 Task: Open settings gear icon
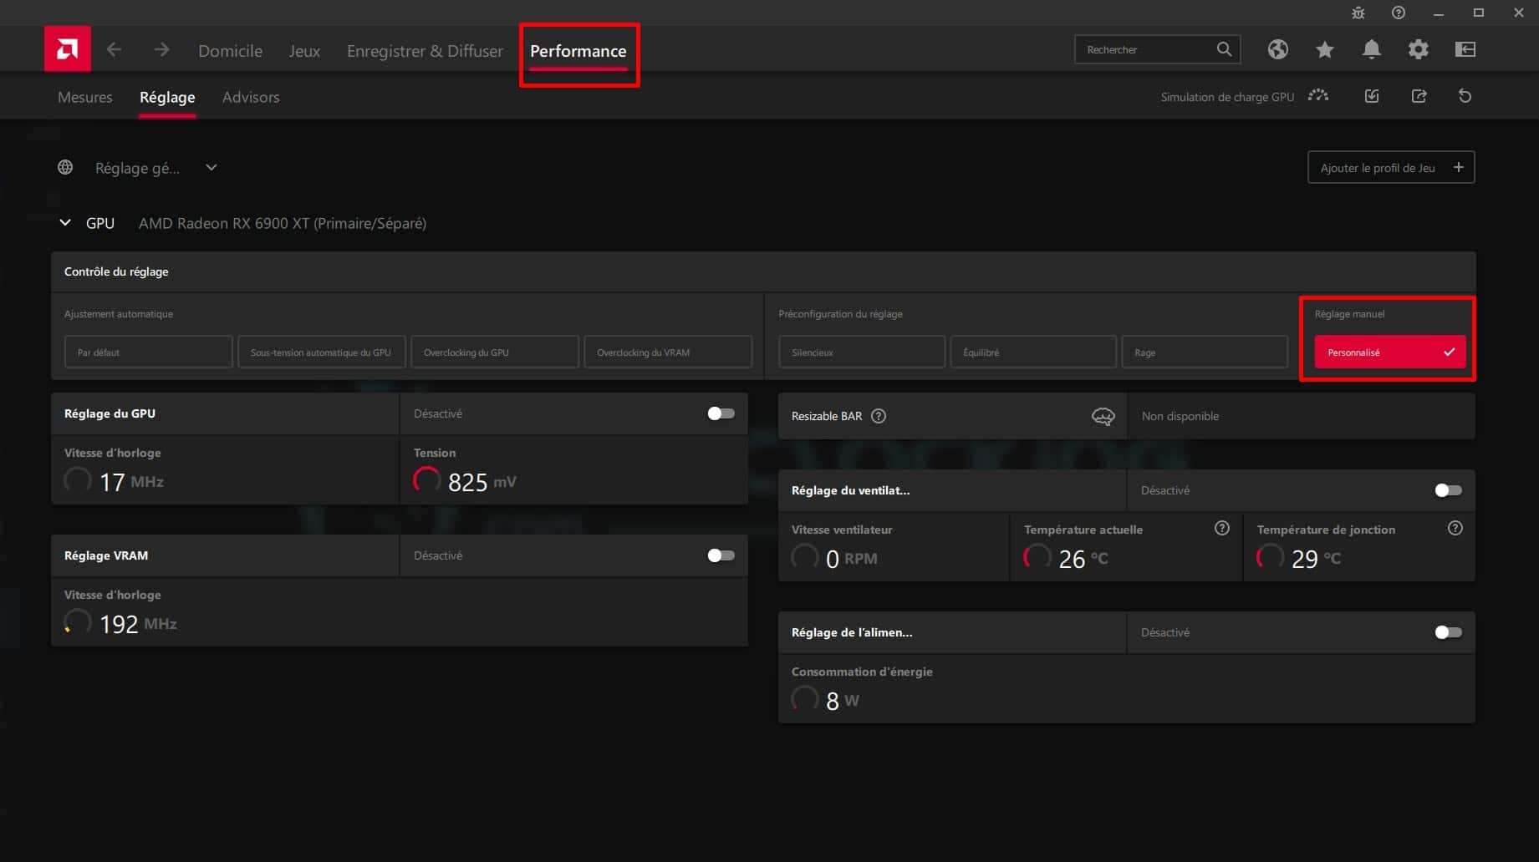tap(1418, 49)
